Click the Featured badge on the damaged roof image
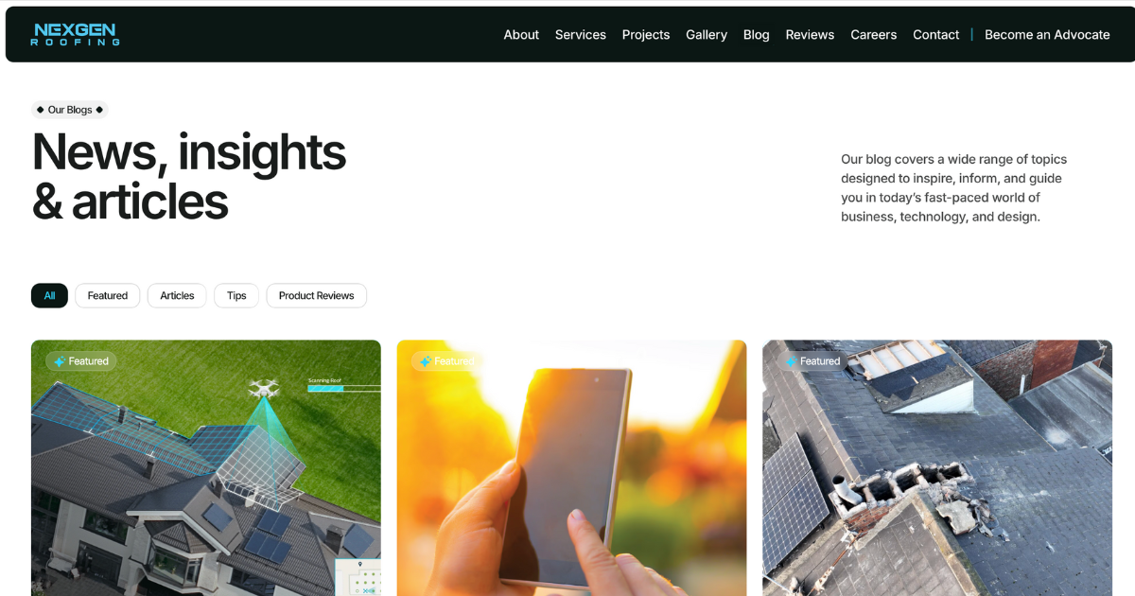 coord(812,361)
